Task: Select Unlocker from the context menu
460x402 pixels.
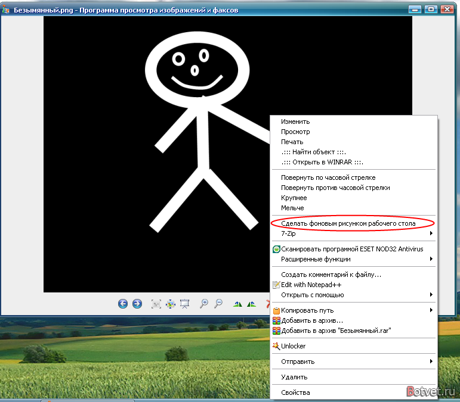Action: 354,346
